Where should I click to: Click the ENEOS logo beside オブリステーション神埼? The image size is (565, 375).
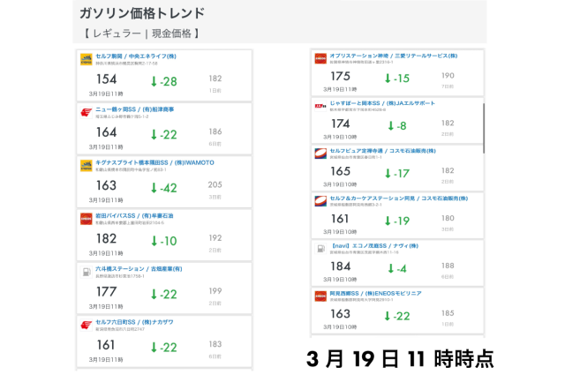click(x=321, y=60)
